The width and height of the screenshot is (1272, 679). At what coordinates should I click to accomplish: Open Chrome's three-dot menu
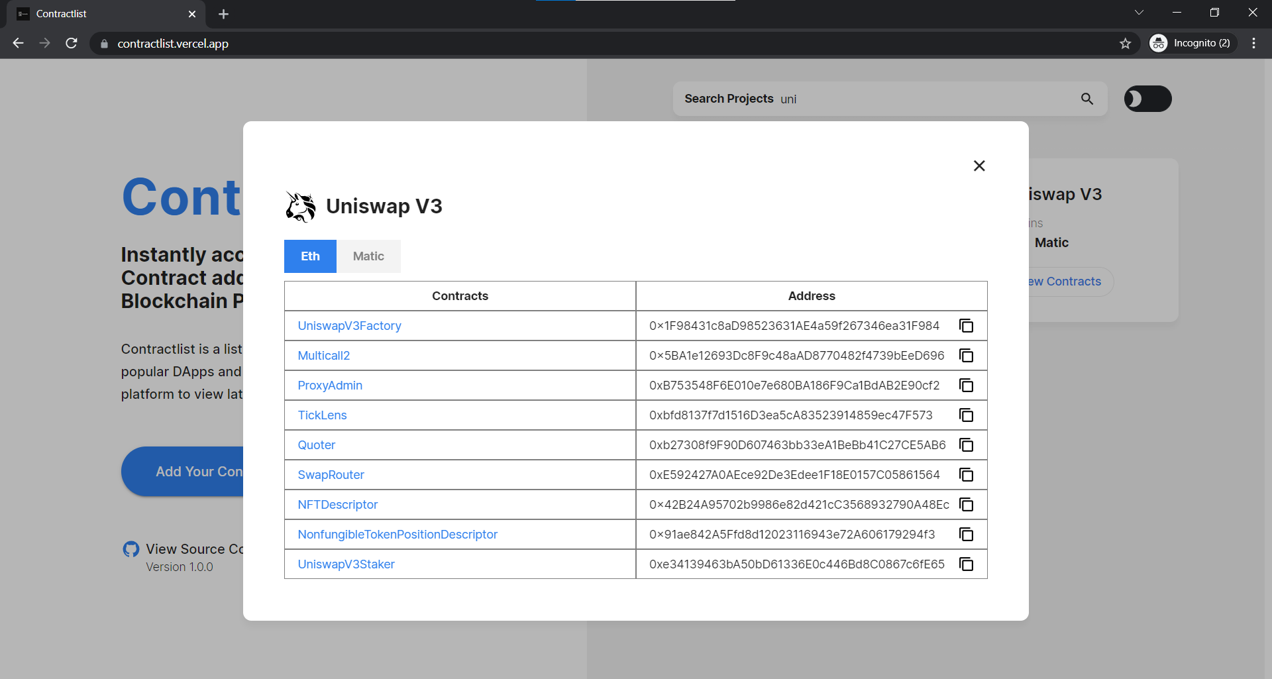coord(1253,43)
